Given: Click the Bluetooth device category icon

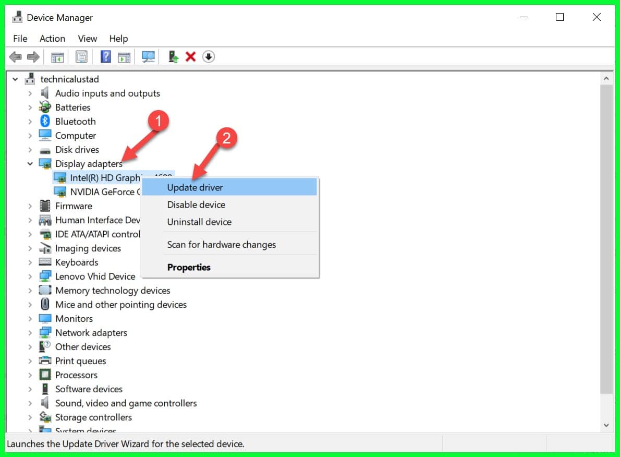Looking at the screenshot, I should (45, 122).
